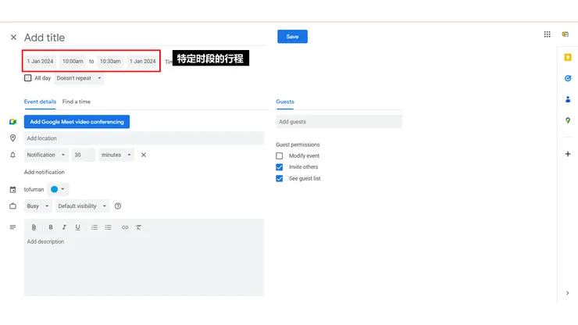Click the calendar icon beside tofuman
Viewport: 578px width, 325px height.
pos(13,190)
